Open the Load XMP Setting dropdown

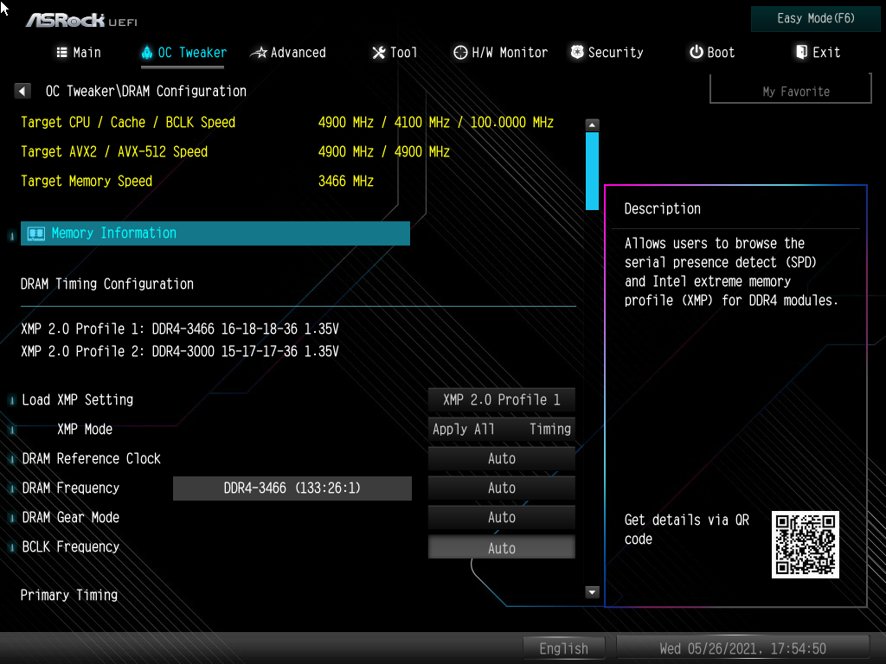(501, 399)
